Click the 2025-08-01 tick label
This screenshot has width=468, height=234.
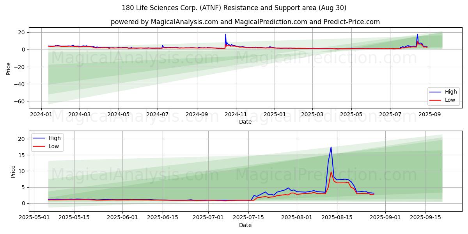(296, 218)
